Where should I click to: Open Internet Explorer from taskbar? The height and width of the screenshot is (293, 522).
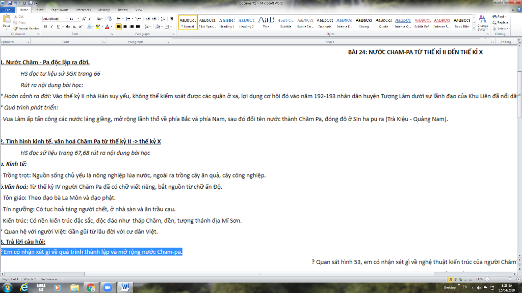tap(24, 288)
